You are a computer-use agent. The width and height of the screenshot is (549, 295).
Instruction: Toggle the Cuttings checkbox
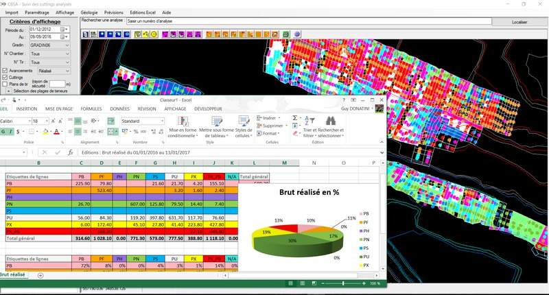(x=5, y=77)
